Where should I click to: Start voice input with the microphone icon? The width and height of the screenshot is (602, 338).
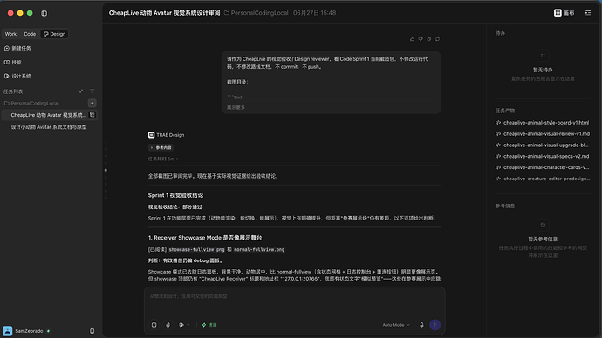421,325
